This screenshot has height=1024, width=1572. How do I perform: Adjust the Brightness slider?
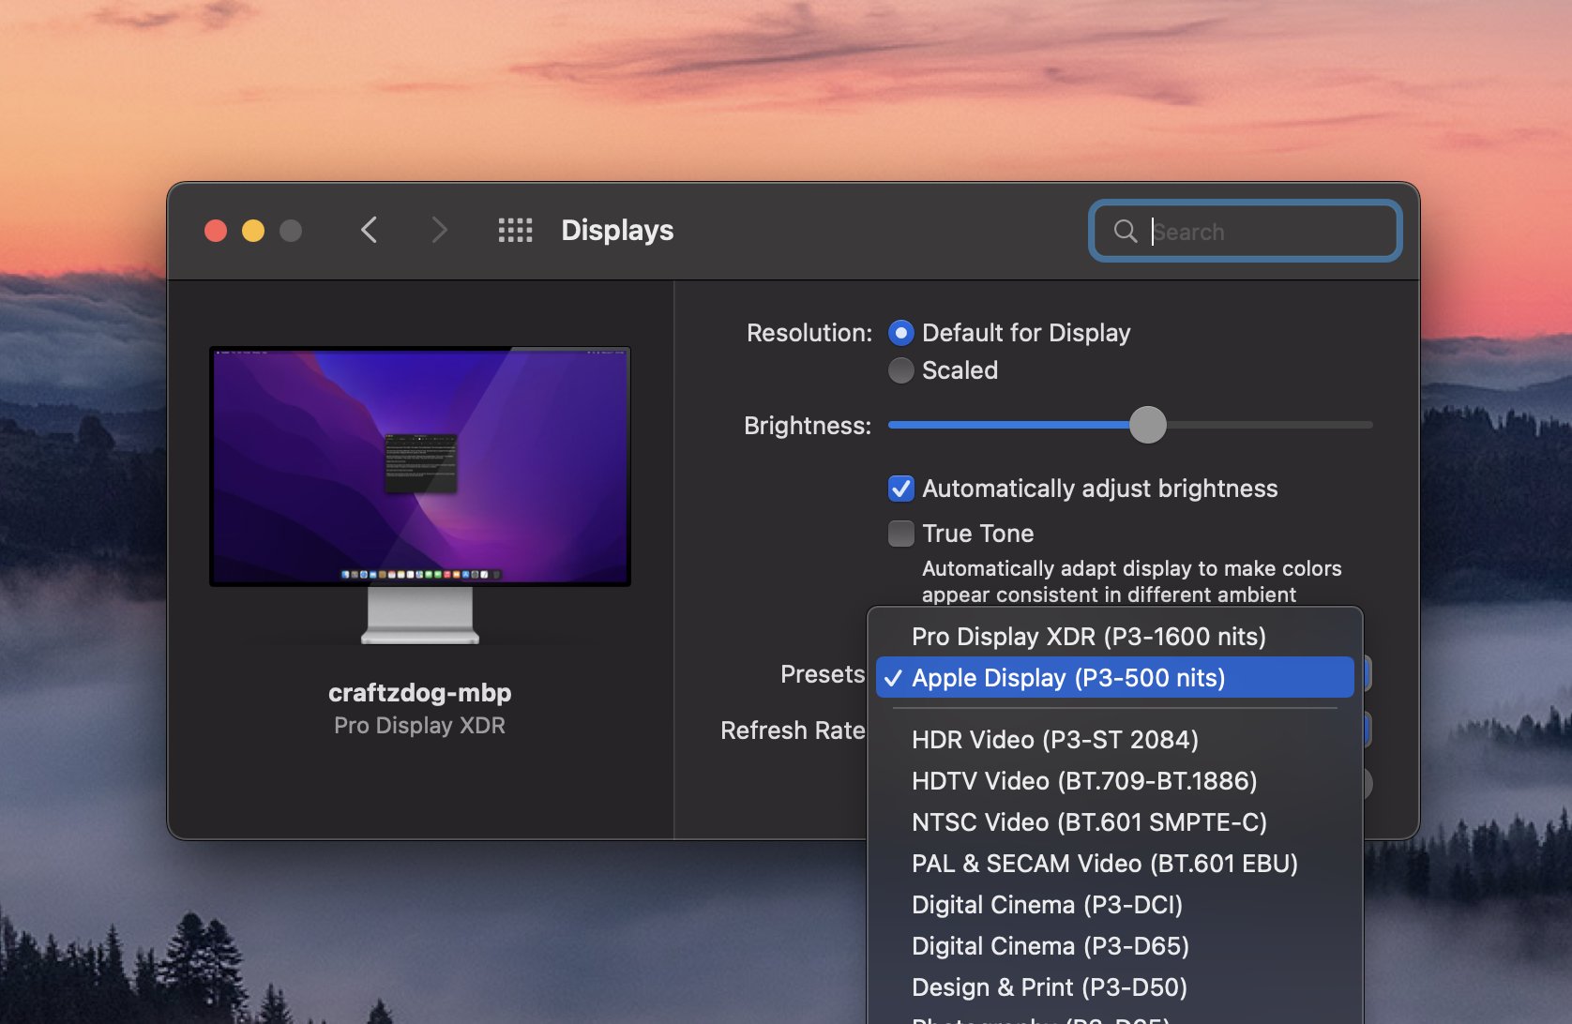(x=1148, y=425)
